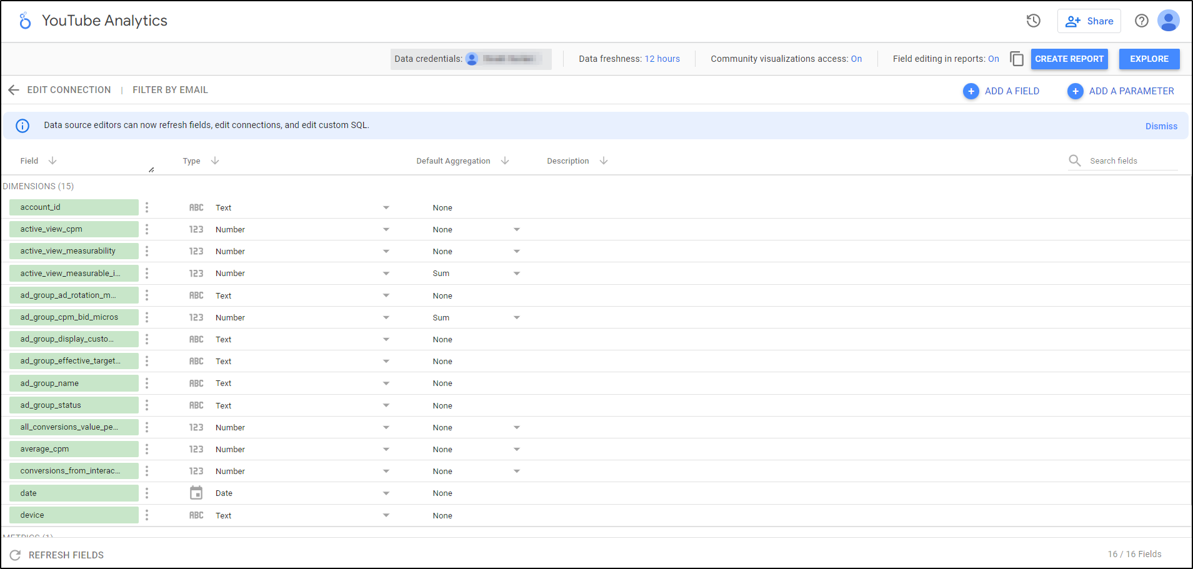Click the Share button
The image size is (1193, 569).
pyautogui.click(x=1089, y=21)
